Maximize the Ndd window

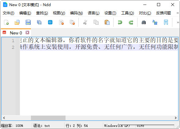159,5
